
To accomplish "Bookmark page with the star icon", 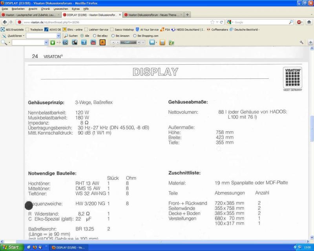I will [212, 22].
